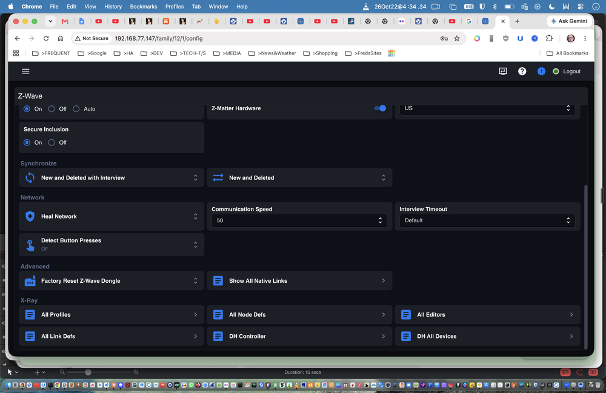Open Show All Native Links
Screen dimensions: 606x393
pos(299,280)
